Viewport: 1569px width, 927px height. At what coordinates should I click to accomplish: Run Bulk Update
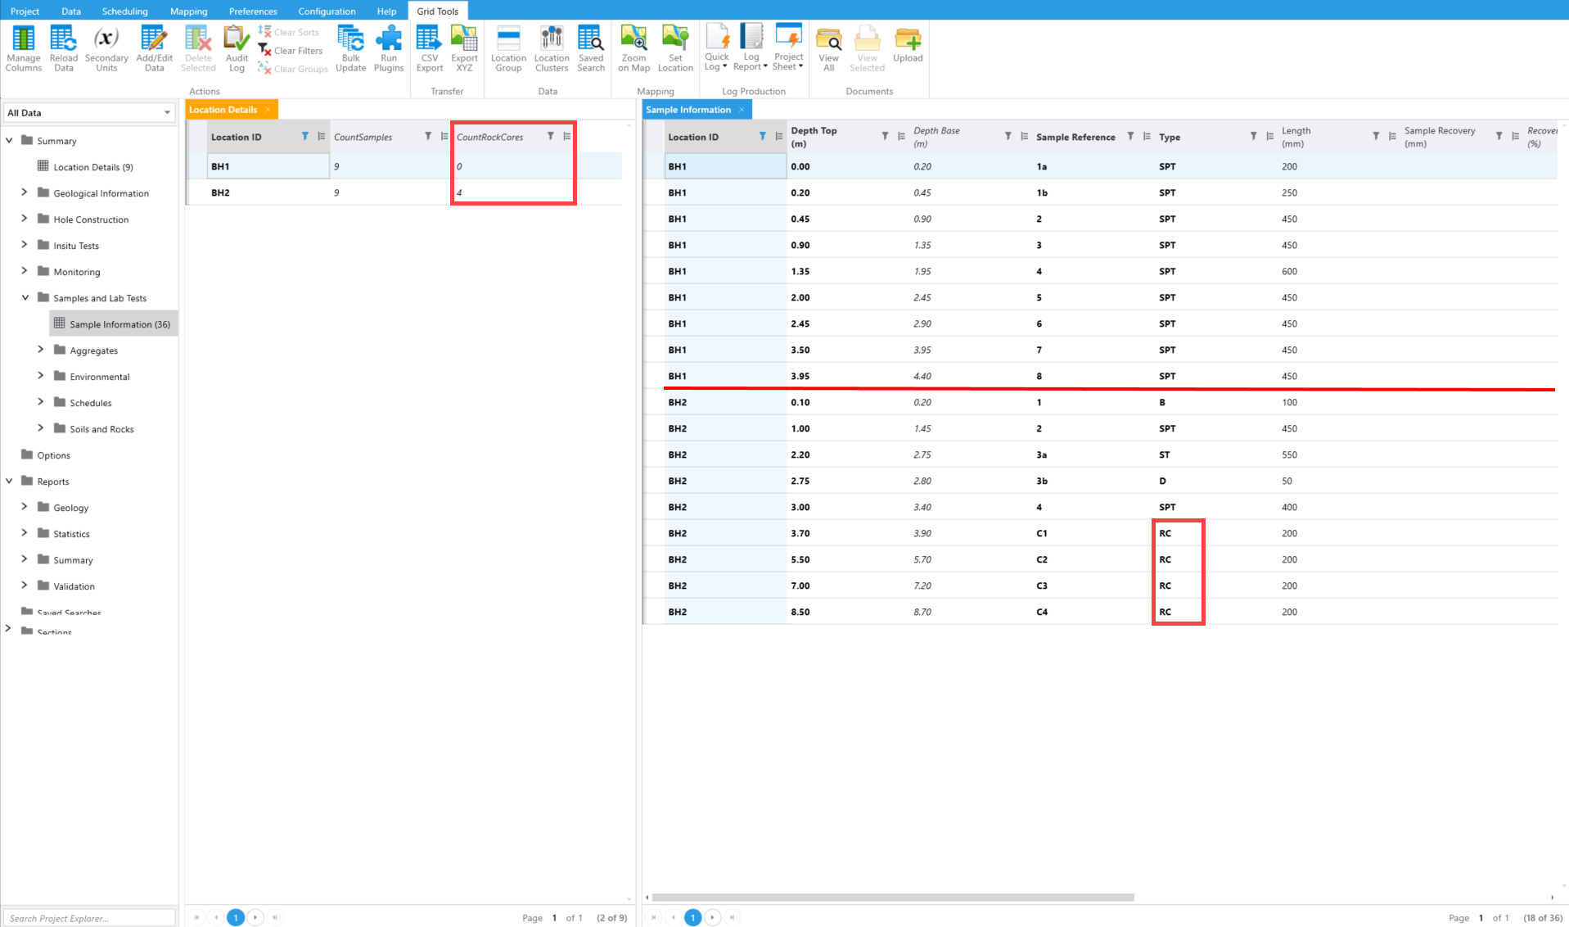coord(350,48)
